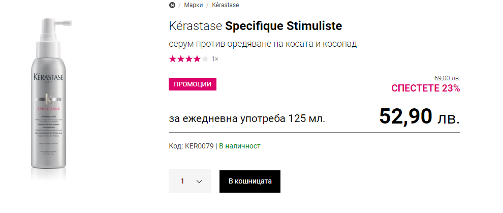Click the product code KER0079

coord(199,146)
